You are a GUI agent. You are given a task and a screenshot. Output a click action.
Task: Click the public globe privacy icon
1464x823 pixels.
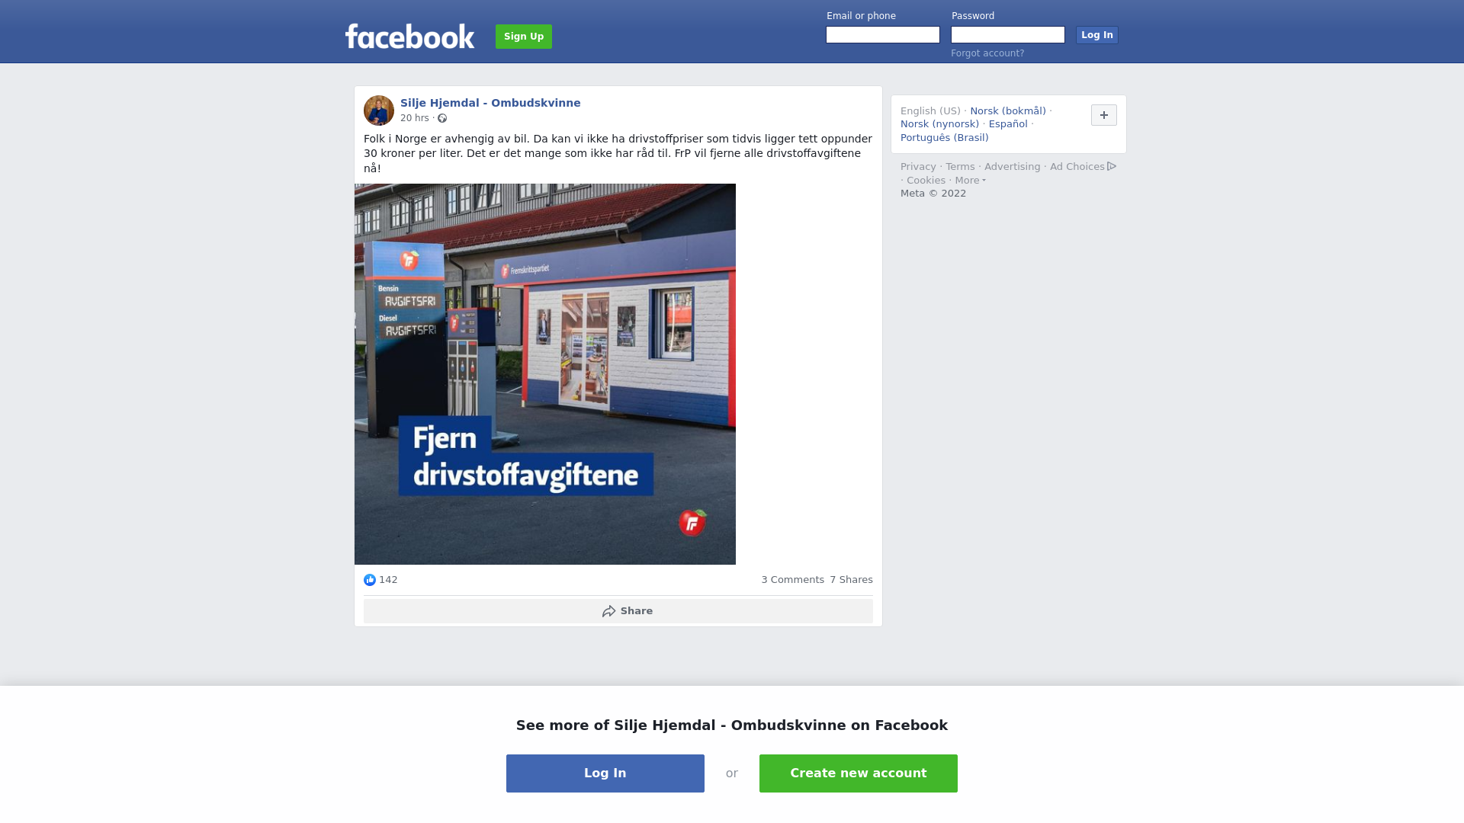[442, 118]
